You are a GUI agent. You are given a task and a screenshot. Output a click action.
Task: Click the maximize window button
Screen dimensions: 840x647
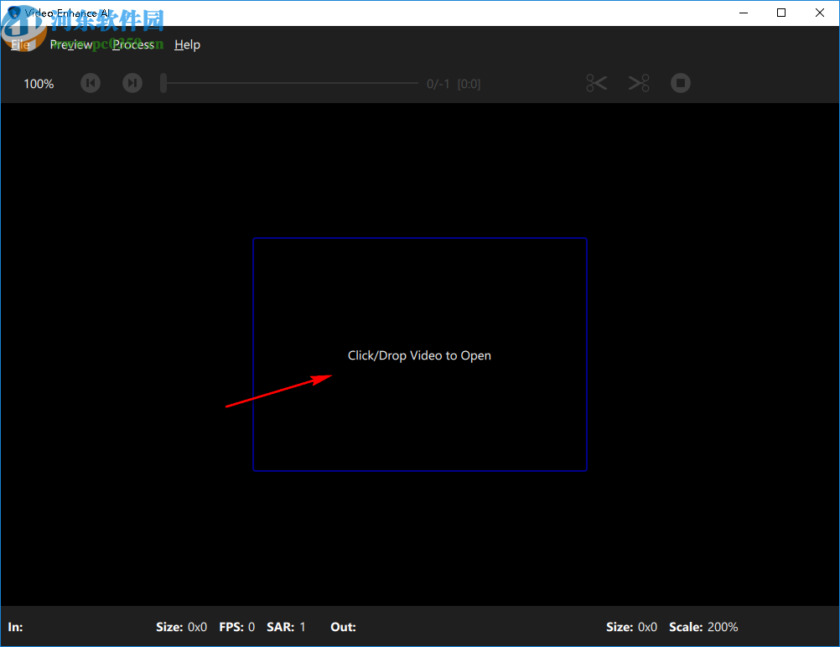pyautogui.click(x=780, y=13)
